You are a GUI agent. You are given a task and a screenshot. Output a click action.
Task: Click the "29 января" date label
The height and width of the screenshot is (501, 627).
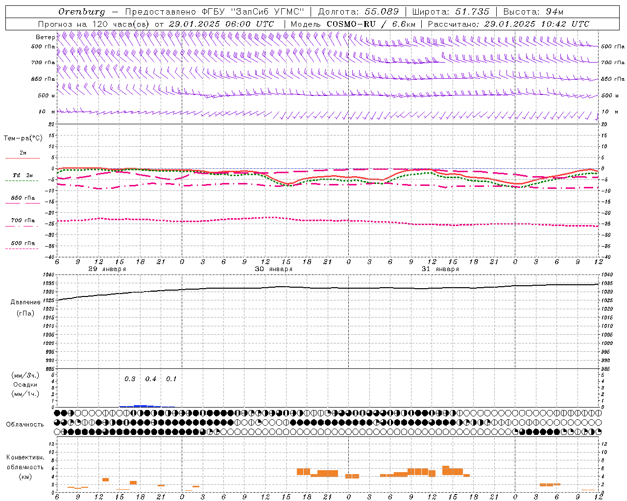(x=107, y=269)
